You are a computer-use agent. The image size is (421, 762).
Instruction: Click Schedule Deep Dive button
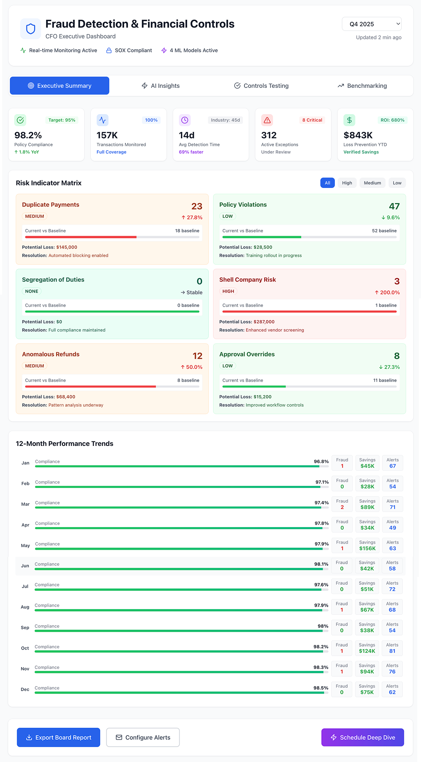click(x=363, y=737)
